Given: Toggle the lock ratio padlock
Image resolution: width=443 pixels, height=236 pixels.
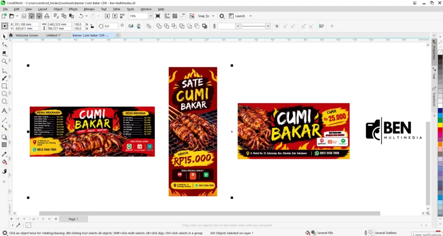Looking at the screenshot, I should pyautogui.click(x=92, y=26).
